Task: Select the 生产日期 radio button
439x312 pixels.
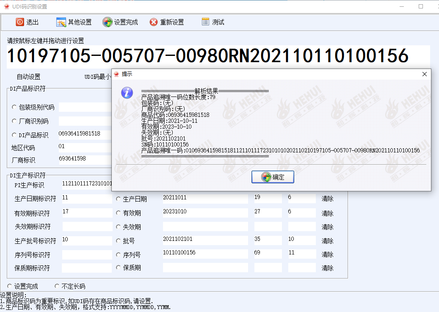Action: [x=119, y=199]
